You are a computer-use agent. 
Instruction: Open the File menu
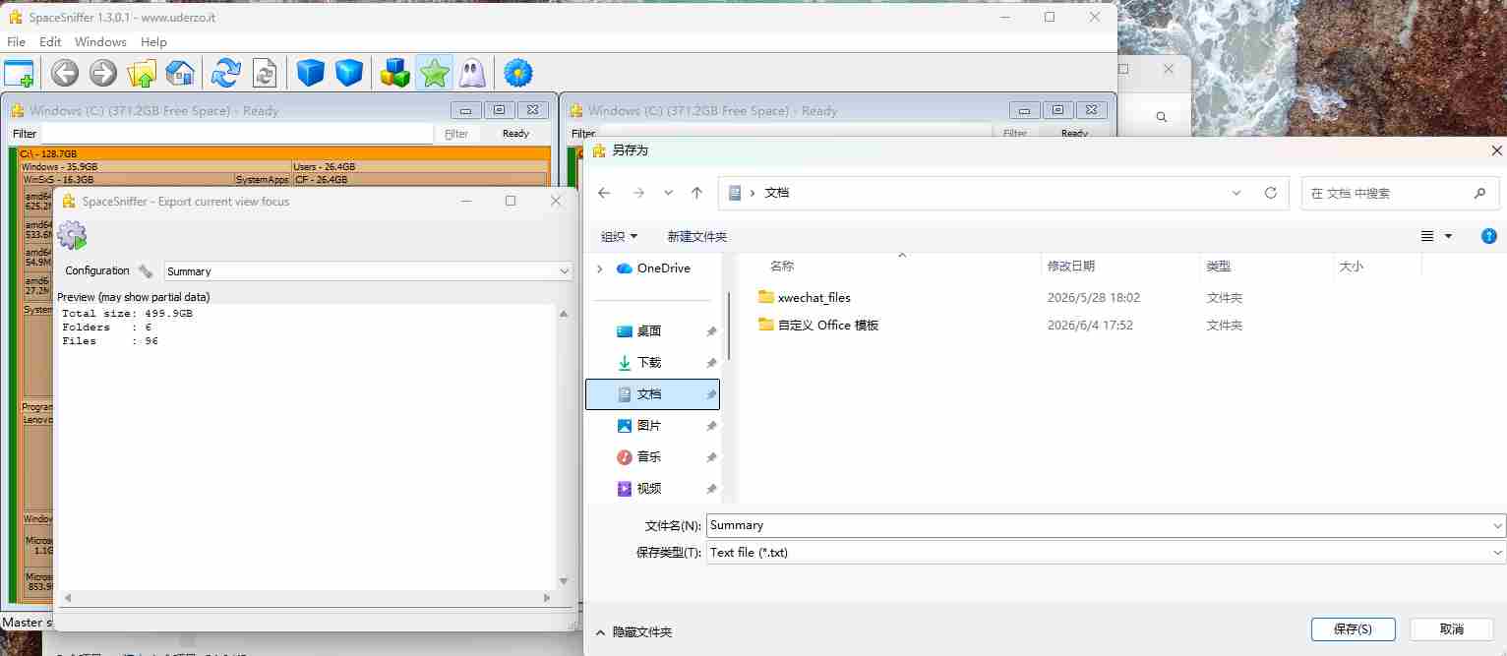[x=16, y=42]
